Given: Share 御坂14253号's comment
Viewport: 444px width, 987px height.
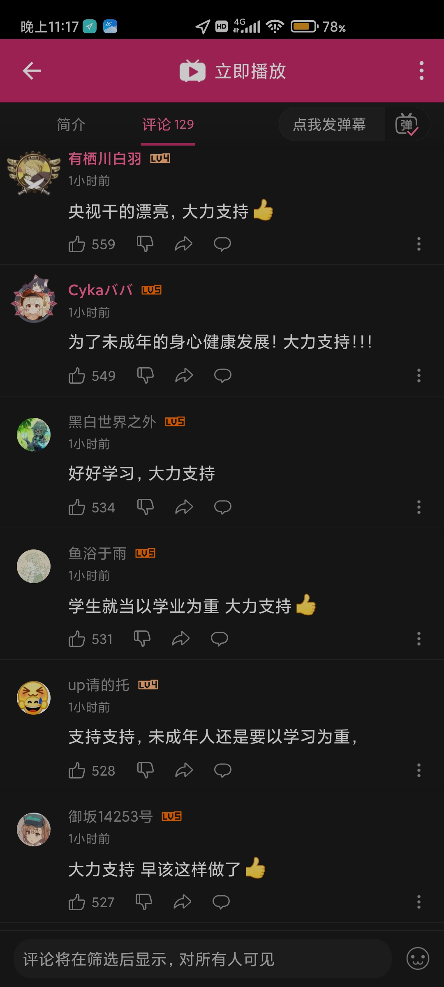Looking at the screenshot, I should [x=182, y=902].
